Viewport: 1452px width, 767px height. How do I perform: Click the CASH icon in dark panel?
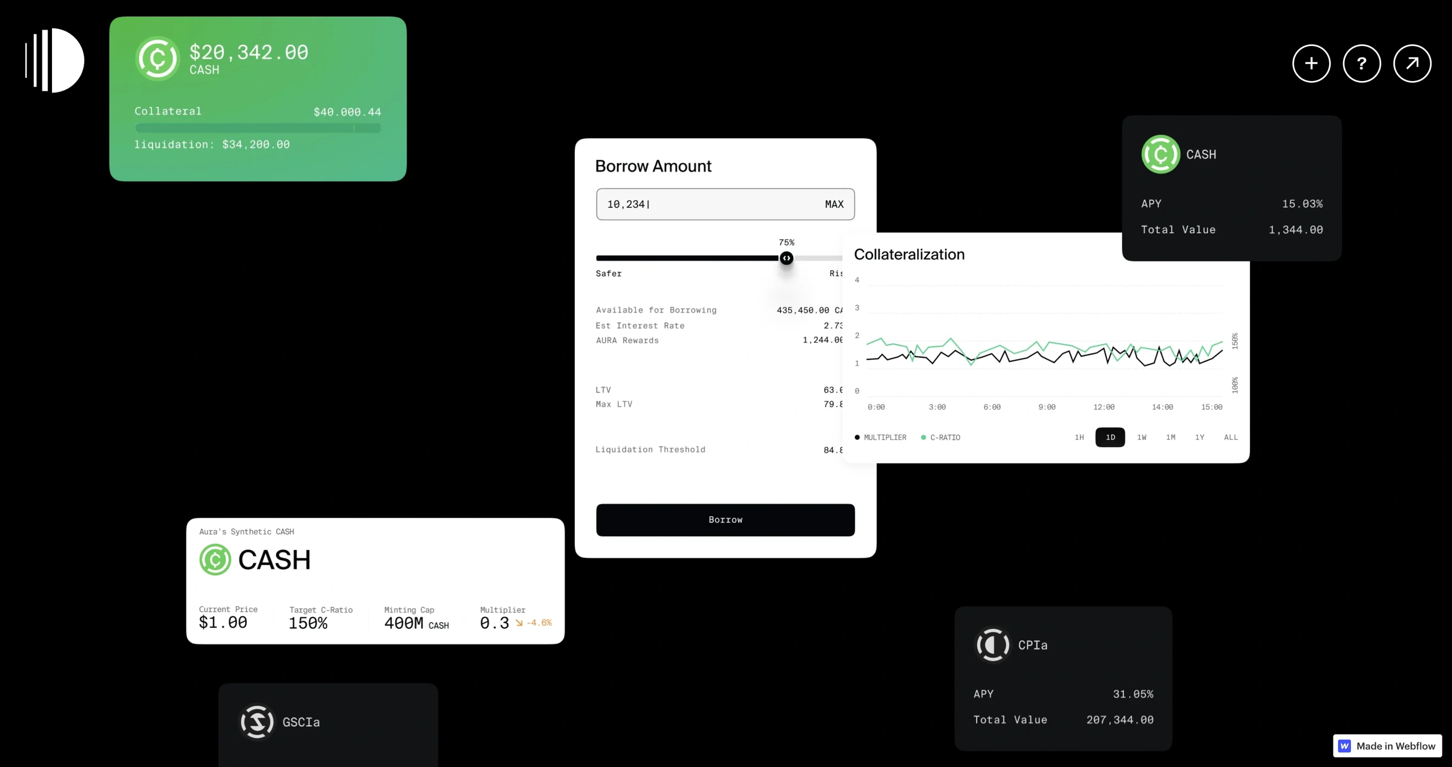pyautogui.click(x=1160, y=154)
